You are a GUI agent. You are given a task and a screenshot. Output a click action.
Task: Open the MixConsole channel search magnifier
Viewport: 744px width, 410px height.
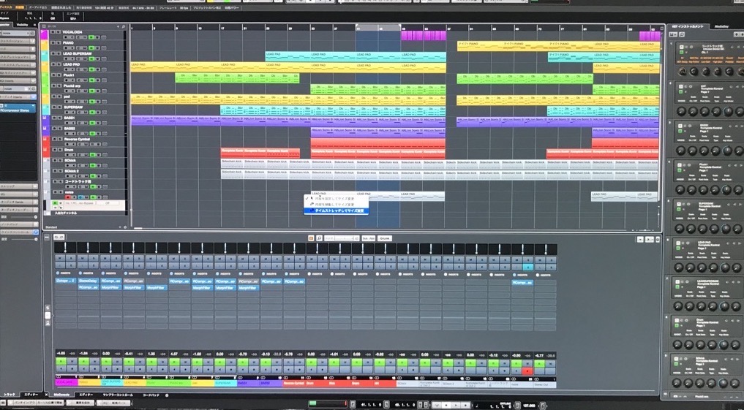(320, 238)
